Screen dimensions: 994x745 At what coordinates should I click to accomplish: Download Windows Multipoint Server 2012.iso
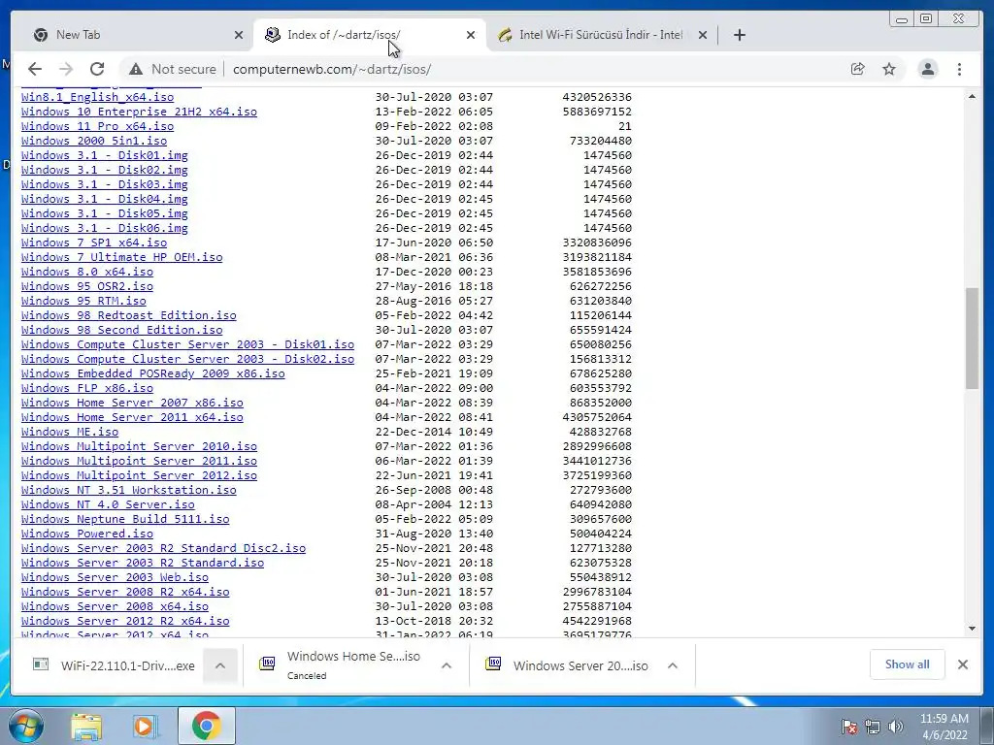[x=139, y=475]
